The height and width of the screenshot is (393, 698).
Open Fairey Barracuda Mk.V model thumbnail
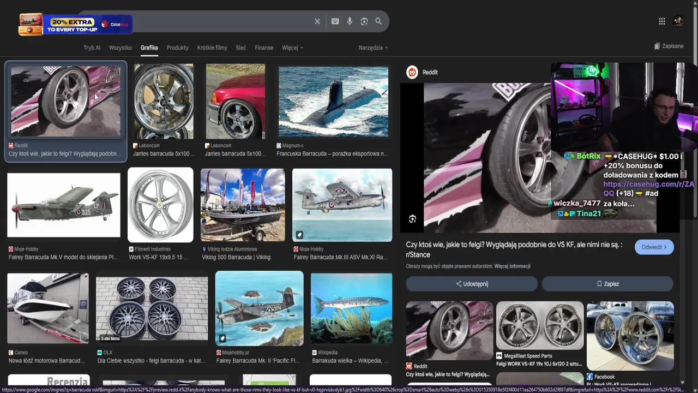64,205
